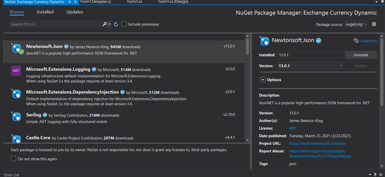Image resolution: width=385 pixels, height=177 pixels.
Task: Click the Serilog package icon
Action: pyautogui.click(x=16, y=116)
